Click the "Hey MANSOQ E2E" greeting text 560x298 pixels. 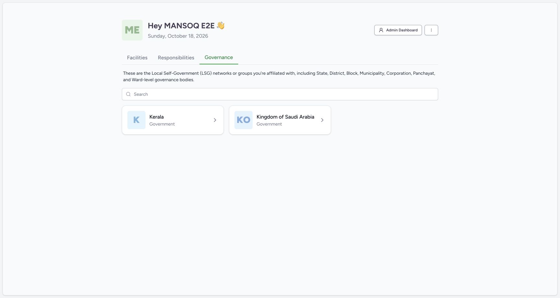click(x=181, y=26)
